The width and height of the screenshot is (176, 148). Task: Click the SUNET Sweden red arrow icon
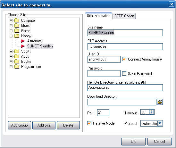[x=23, y=46]
